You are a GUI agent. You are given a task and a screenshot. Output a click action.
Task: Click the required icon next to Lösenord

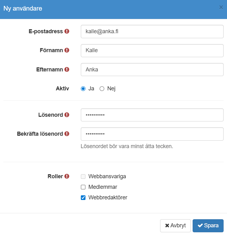click(x=67, y=115)
